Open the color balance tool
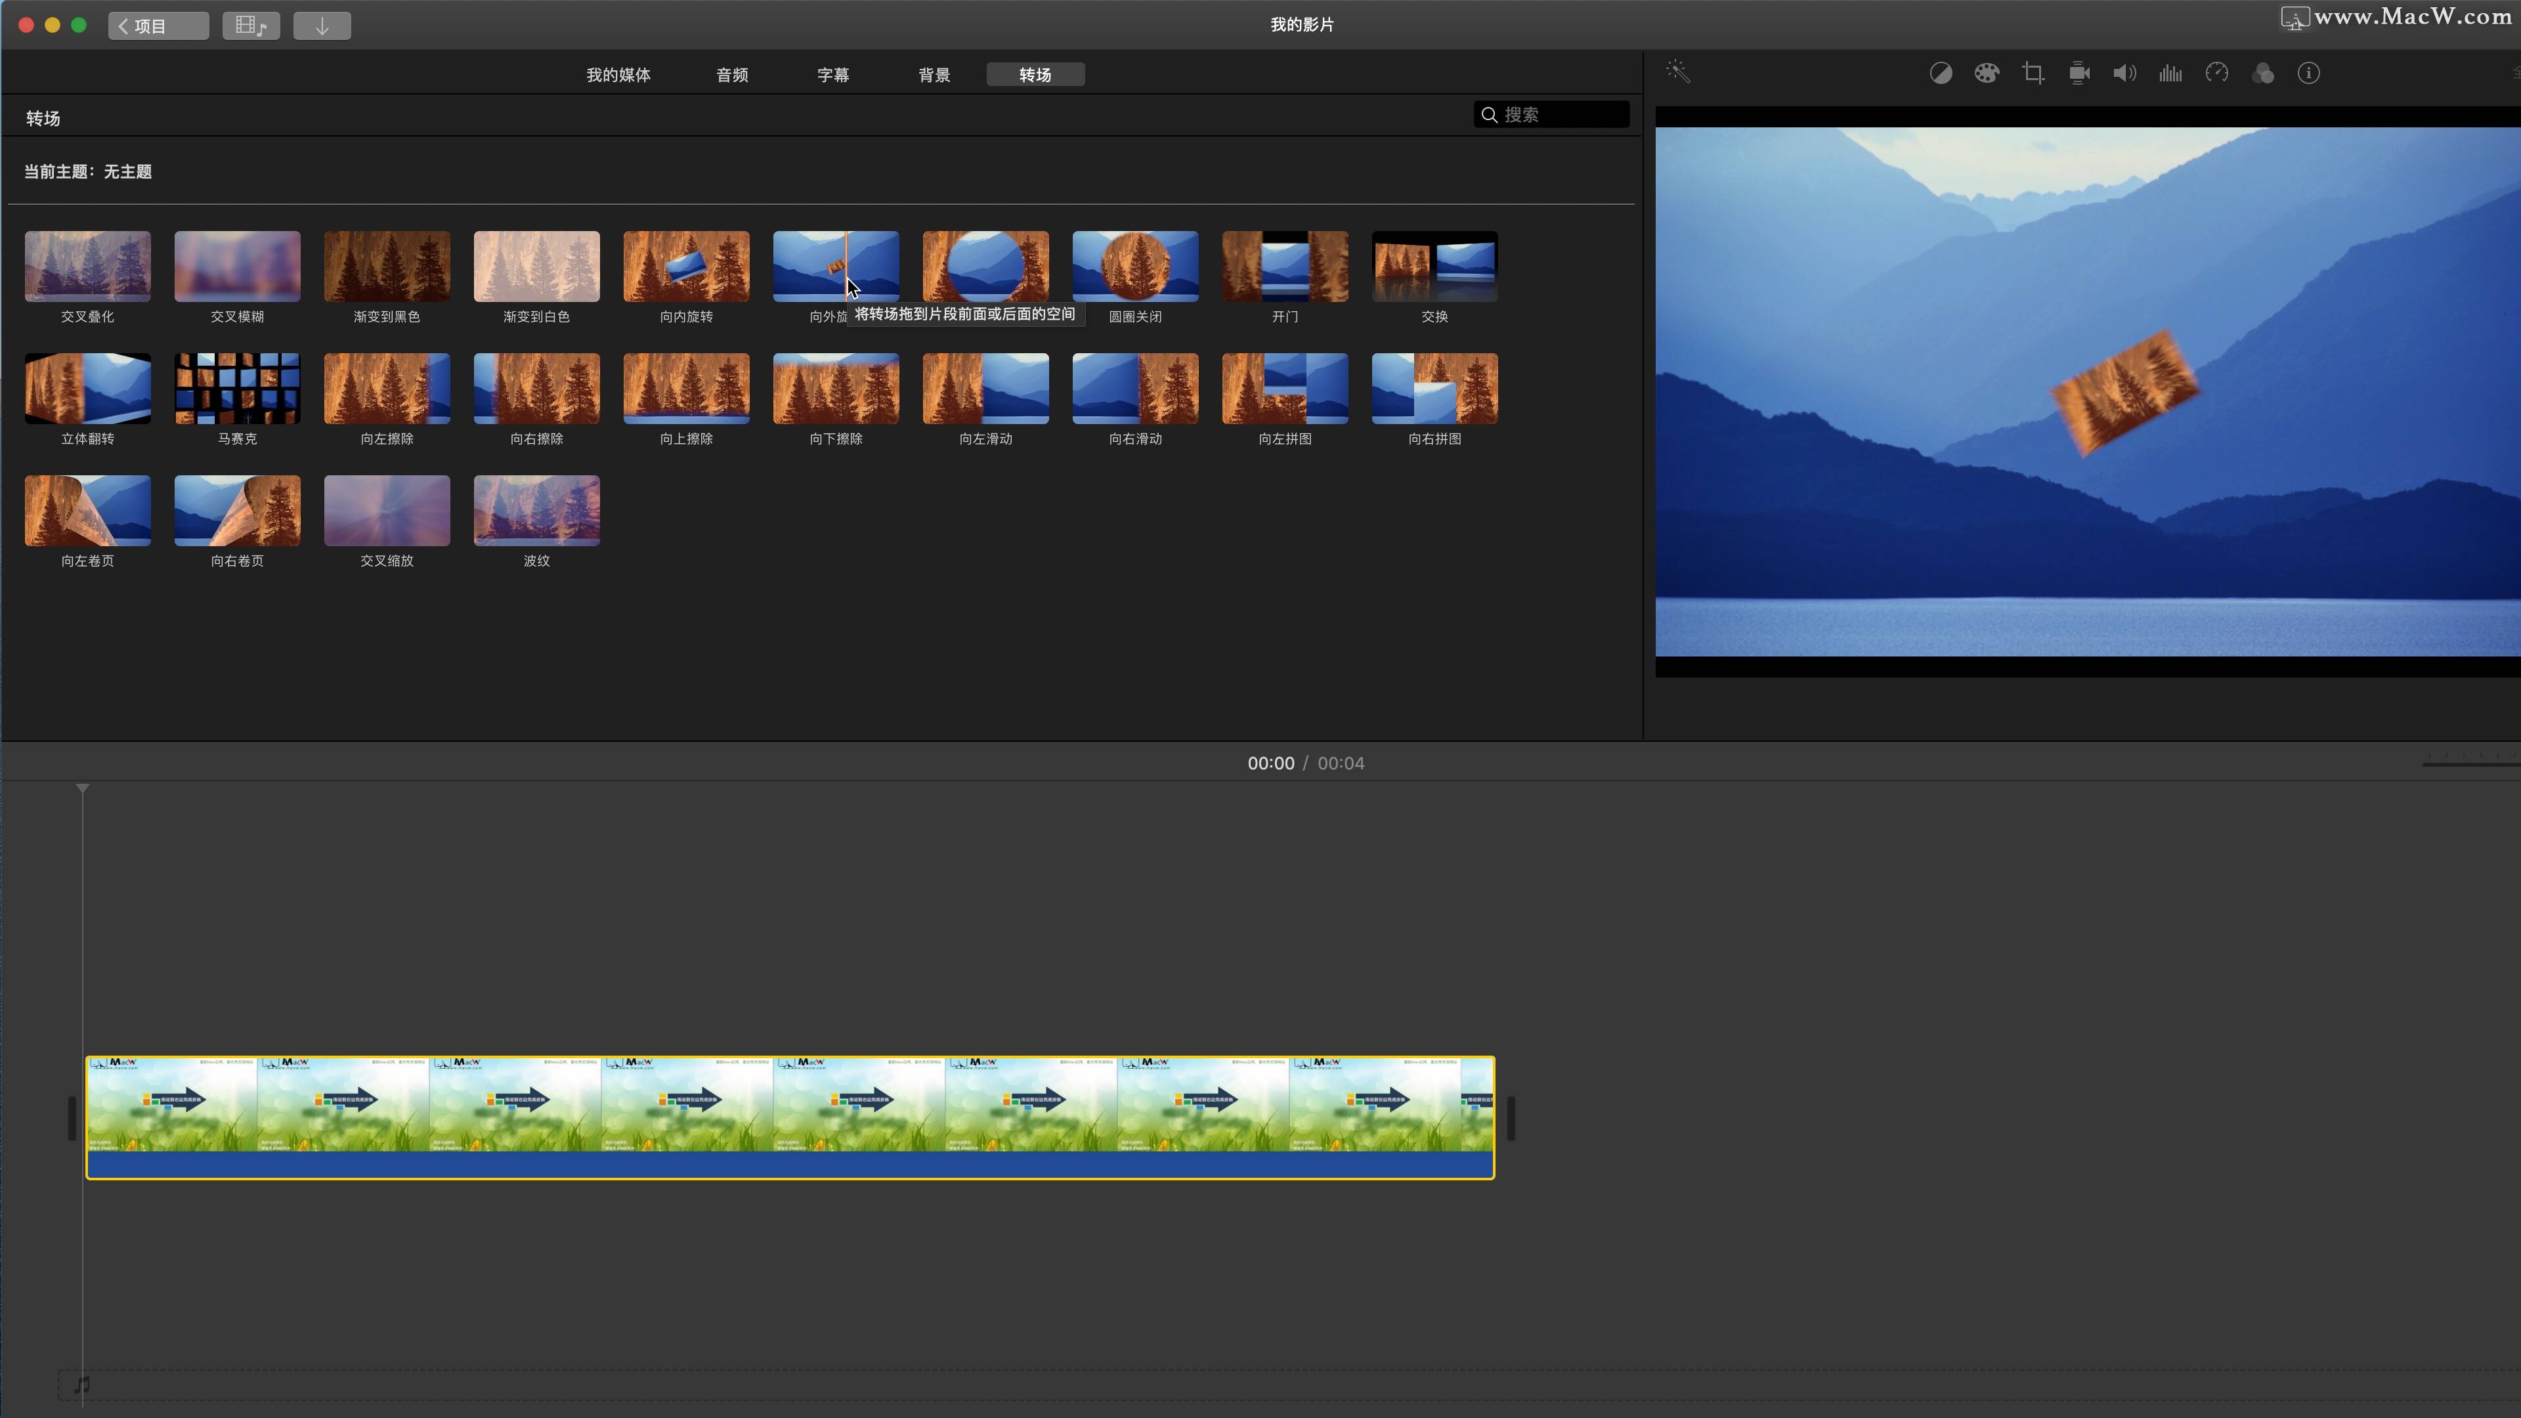 coord(1941,74)
